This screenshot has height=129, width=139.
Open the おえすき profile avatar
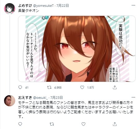click(x=10, y=101)
